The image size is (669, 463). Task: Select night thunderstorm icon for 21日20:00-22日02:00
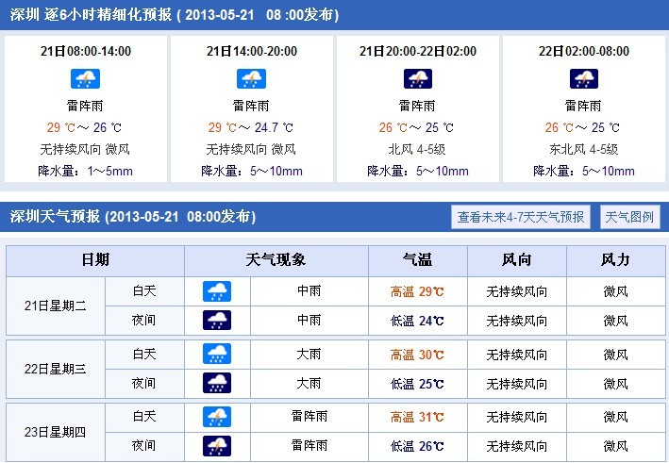[x=418, y=79]
